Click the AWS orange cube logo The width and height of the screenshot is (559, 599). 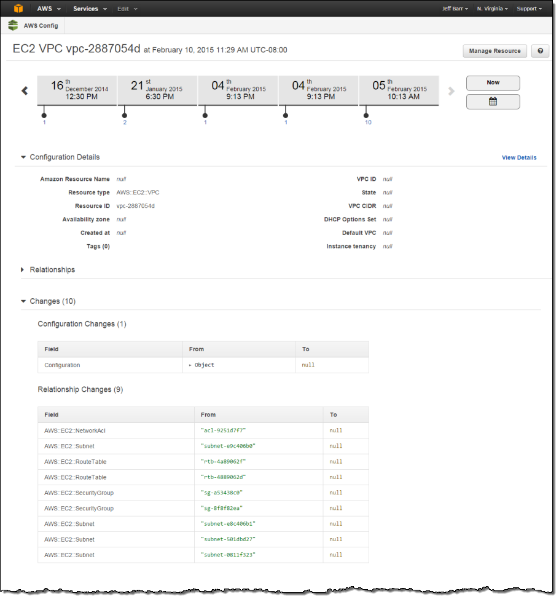point(19,9)
